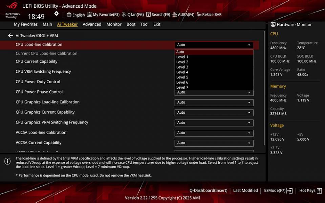
Task: Click the settings gear icon beside the clock
Action: [x=57, y=14]
